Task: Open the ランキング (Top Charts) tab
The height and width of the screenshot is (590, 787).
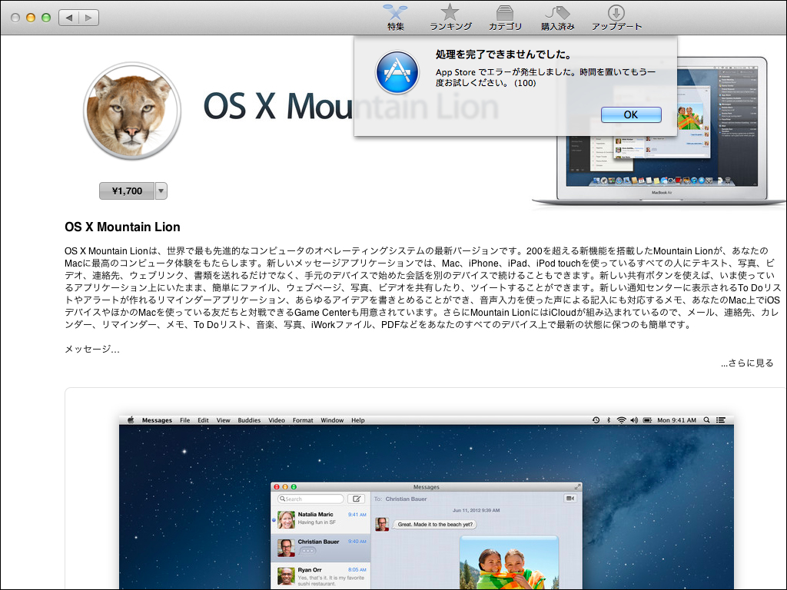Action: click(450, 18)
